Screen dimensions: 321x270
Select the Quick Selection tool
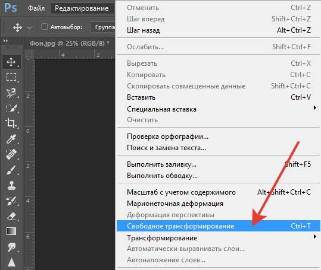[x=11, y=108]
